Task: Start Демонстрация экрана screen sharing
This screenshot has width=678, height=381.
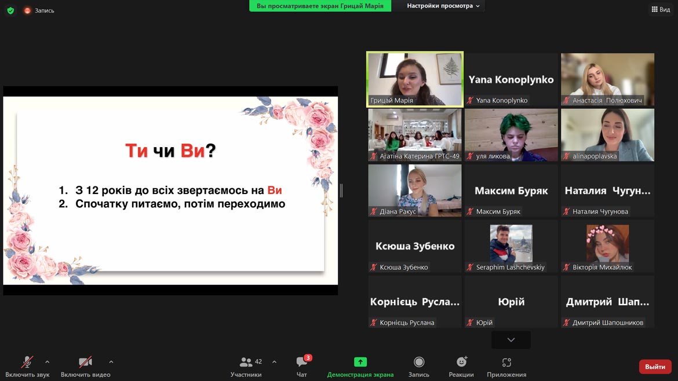Action: (360, 367)
